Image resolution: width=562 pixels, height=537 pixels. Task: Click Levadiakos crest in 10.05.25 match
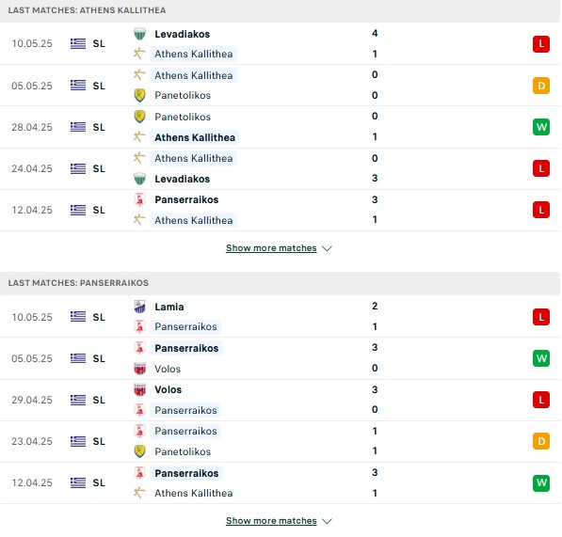pyautogui.click(x=139, y=34)
